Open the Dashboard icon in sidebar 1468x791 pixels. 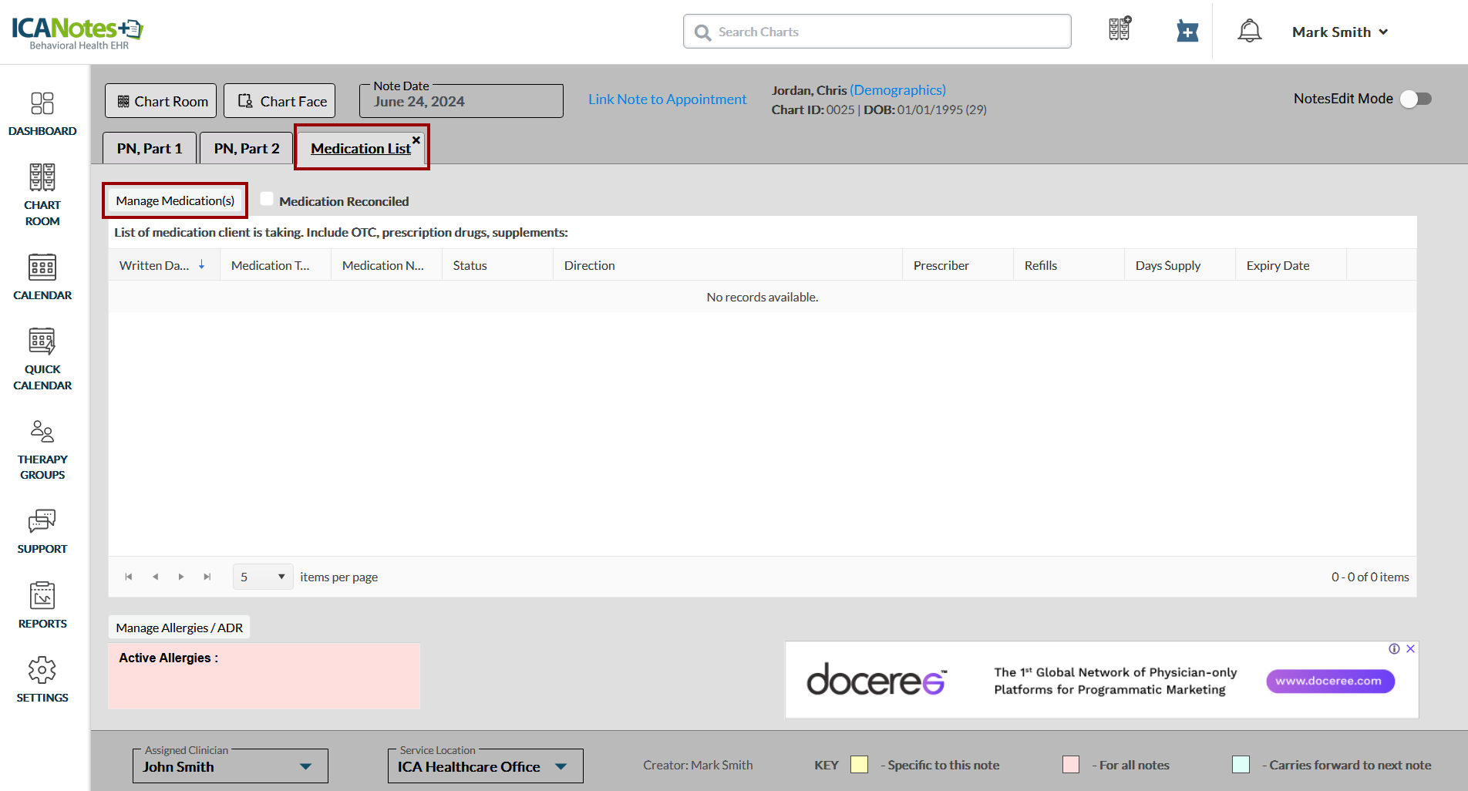point(42,104)
